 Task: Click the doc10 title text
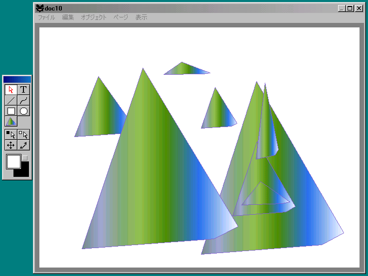(x=53, y=8)
